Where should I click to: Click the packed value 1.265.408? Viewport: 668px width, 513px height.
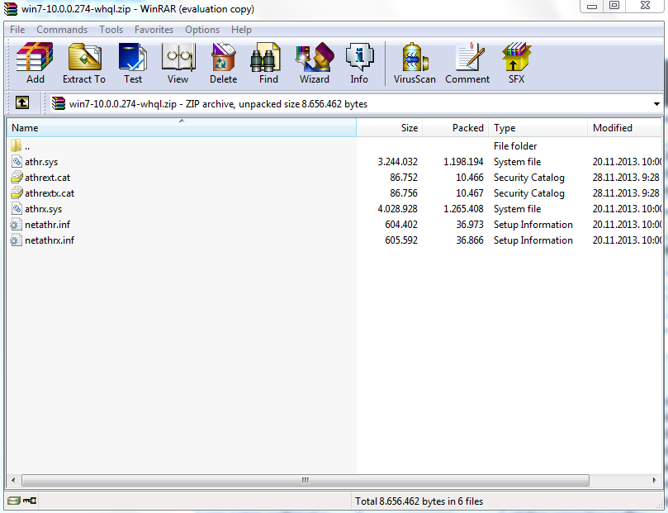click(463, 209)
